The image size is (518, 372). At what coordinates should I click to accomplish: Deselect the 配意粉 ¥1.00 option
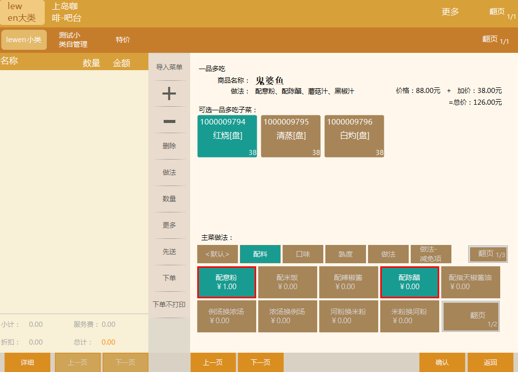click(227, 282)
